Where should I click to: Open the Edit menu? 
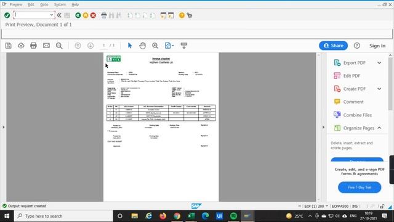pos(31,4)
